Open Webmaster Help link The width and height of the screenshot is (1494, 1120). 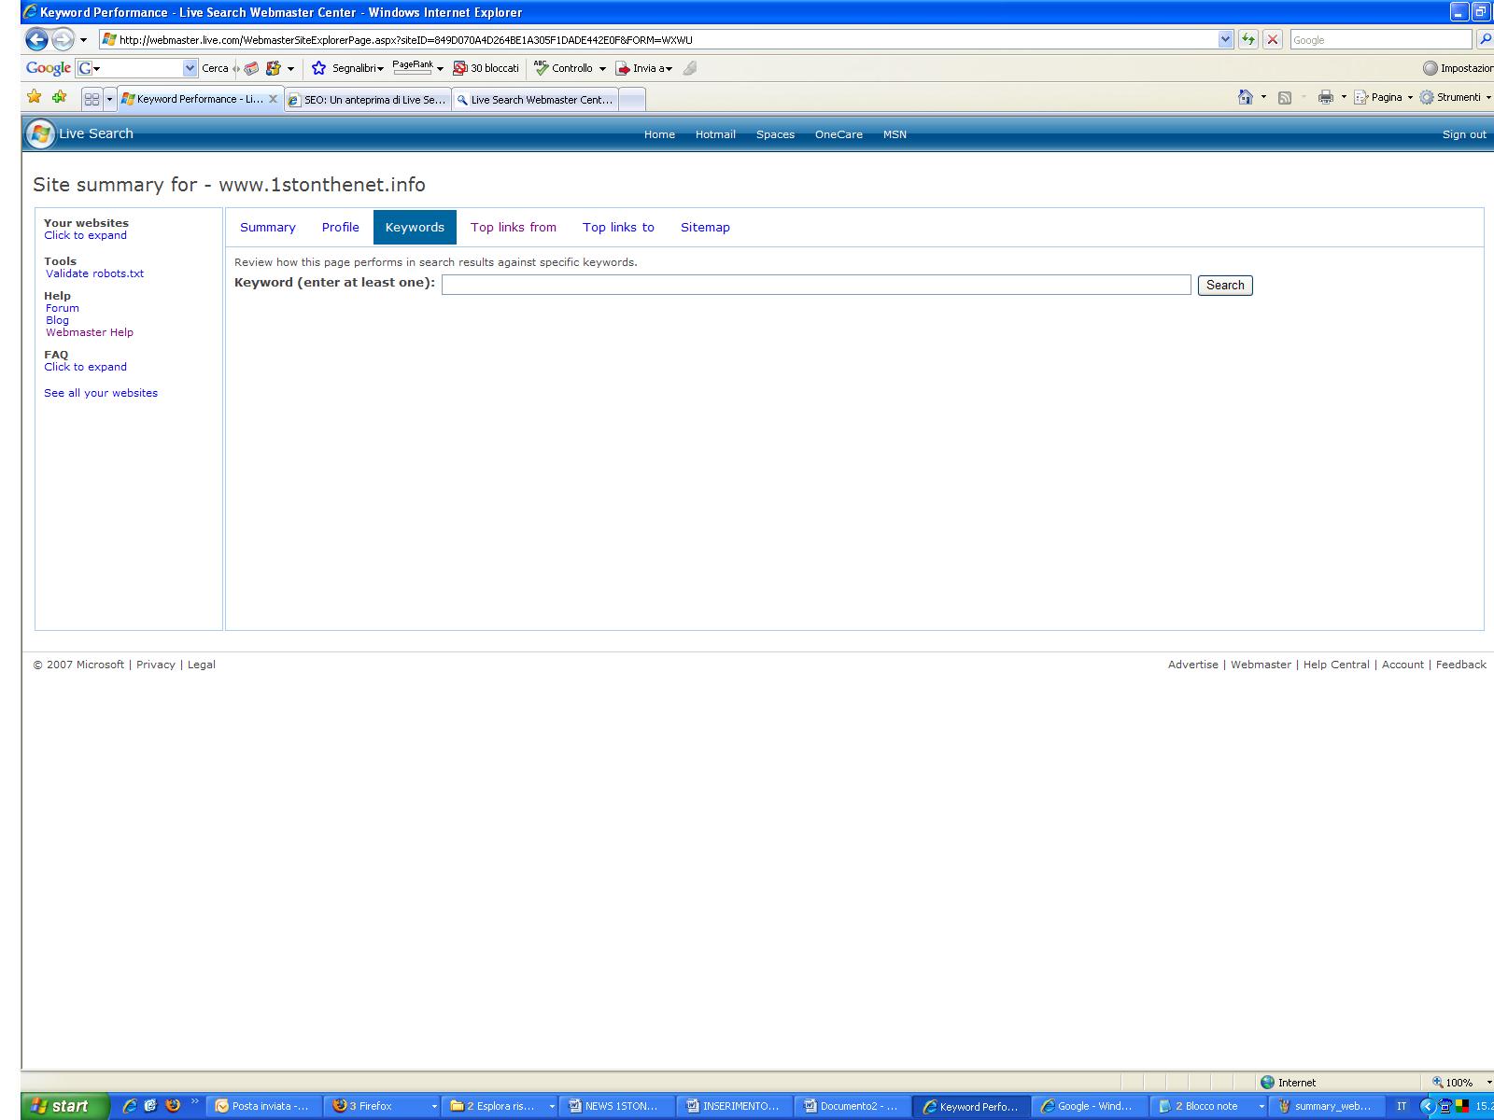tap(90, 332)
